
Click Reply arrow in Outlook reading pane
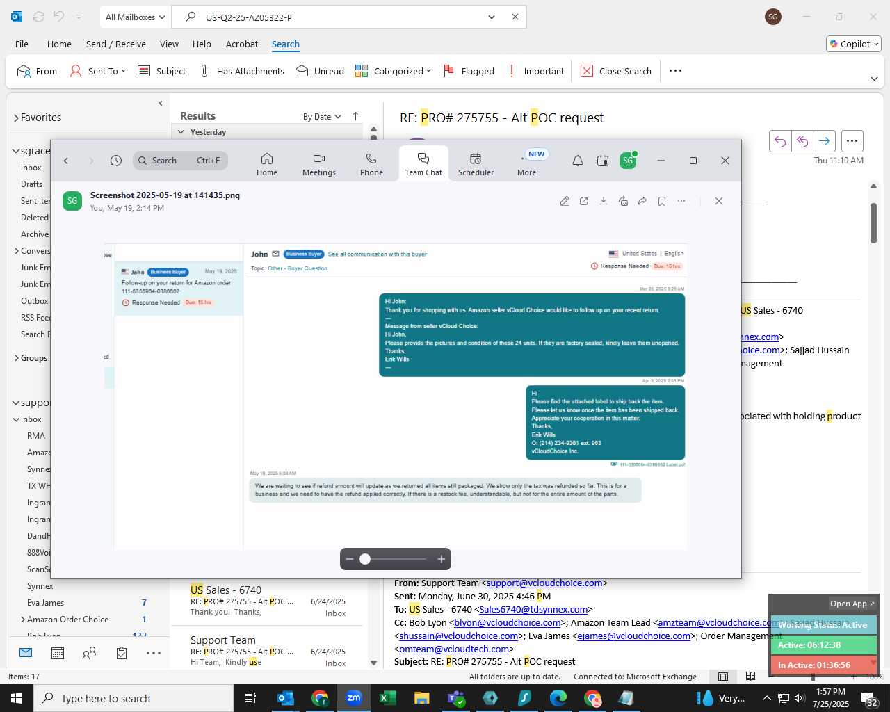click(x=780, y=141)
